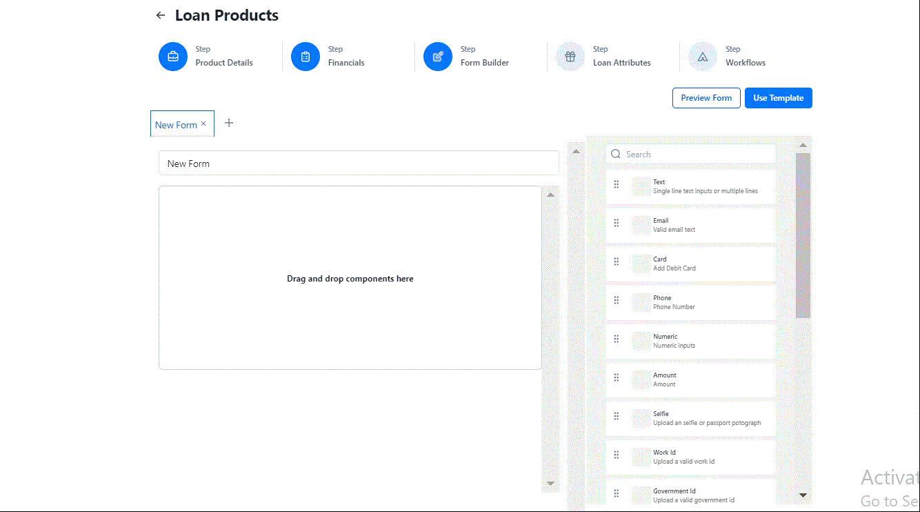Screen dimensions: 920x512
Task: Select the Selfie upload component
Action: (690, 418)
